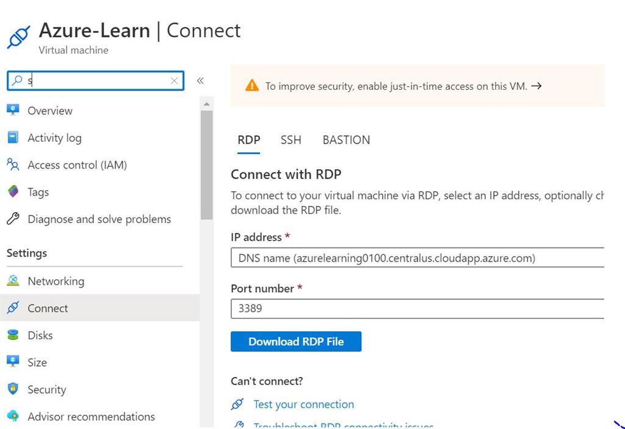The image size is (625, 429).
Task: Open the Security settings
Action: pos(47,389)
